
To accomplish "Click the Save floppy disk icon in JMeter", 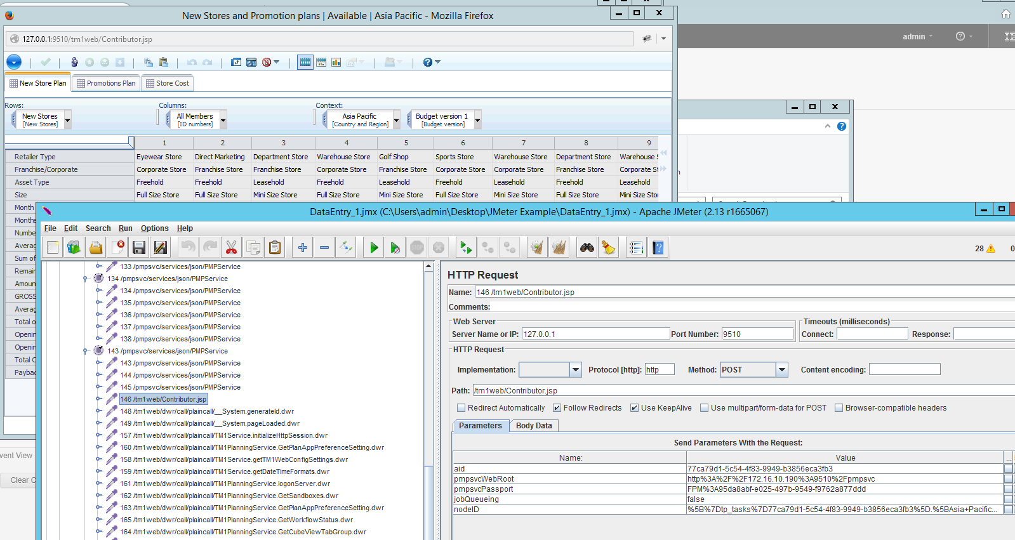I will (139, 247).
